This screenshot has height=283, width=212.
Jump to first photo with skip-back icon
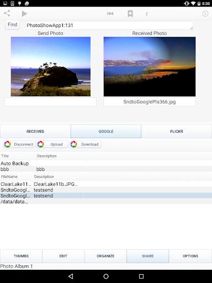point(110,13)
